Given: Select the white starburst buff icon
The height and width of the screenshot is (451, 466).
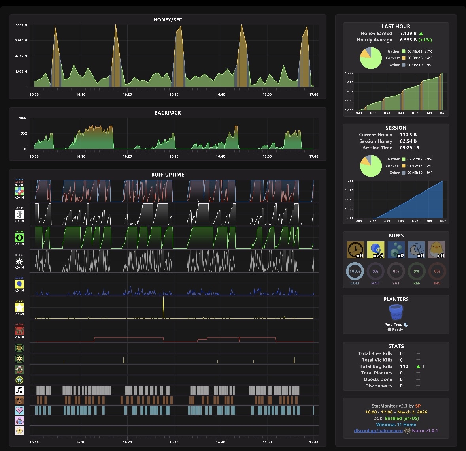Looking at the screenshot, I should [19, 261].
